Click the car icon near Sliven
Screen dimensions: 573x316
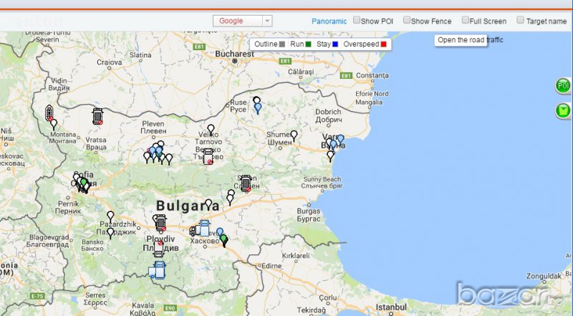[246, 183]
